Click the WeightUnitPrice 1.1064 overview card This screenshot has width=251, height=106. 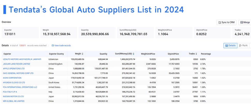point(174,33)
